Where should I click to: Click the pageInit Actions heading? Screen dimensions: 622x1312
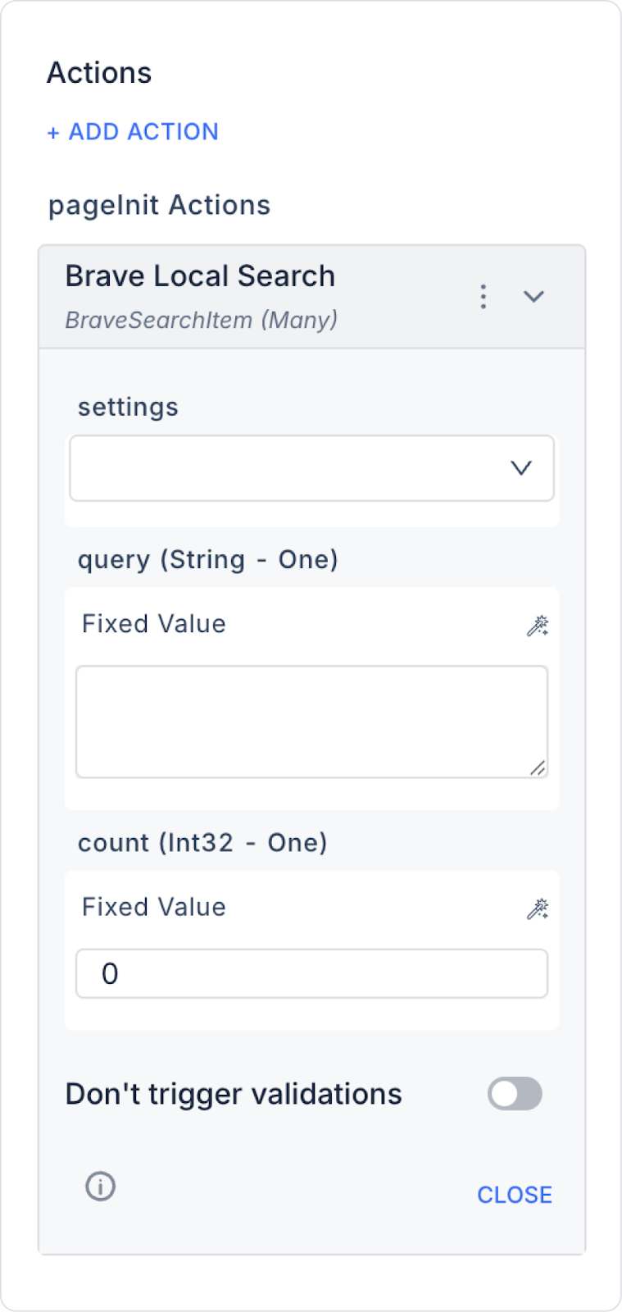159,205
